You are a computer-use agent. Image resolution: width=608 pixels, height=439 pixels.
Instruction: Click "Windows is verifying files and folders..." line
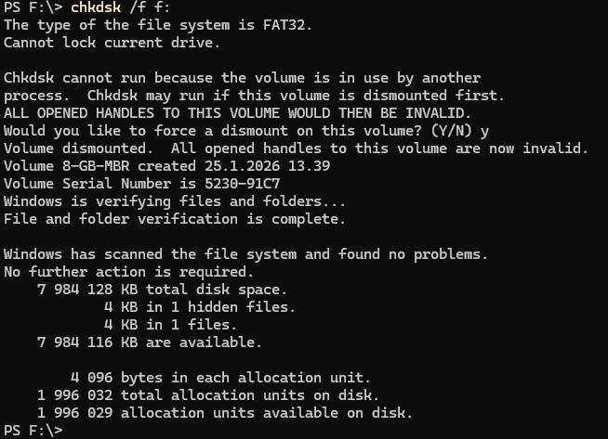tap(174, 201)
